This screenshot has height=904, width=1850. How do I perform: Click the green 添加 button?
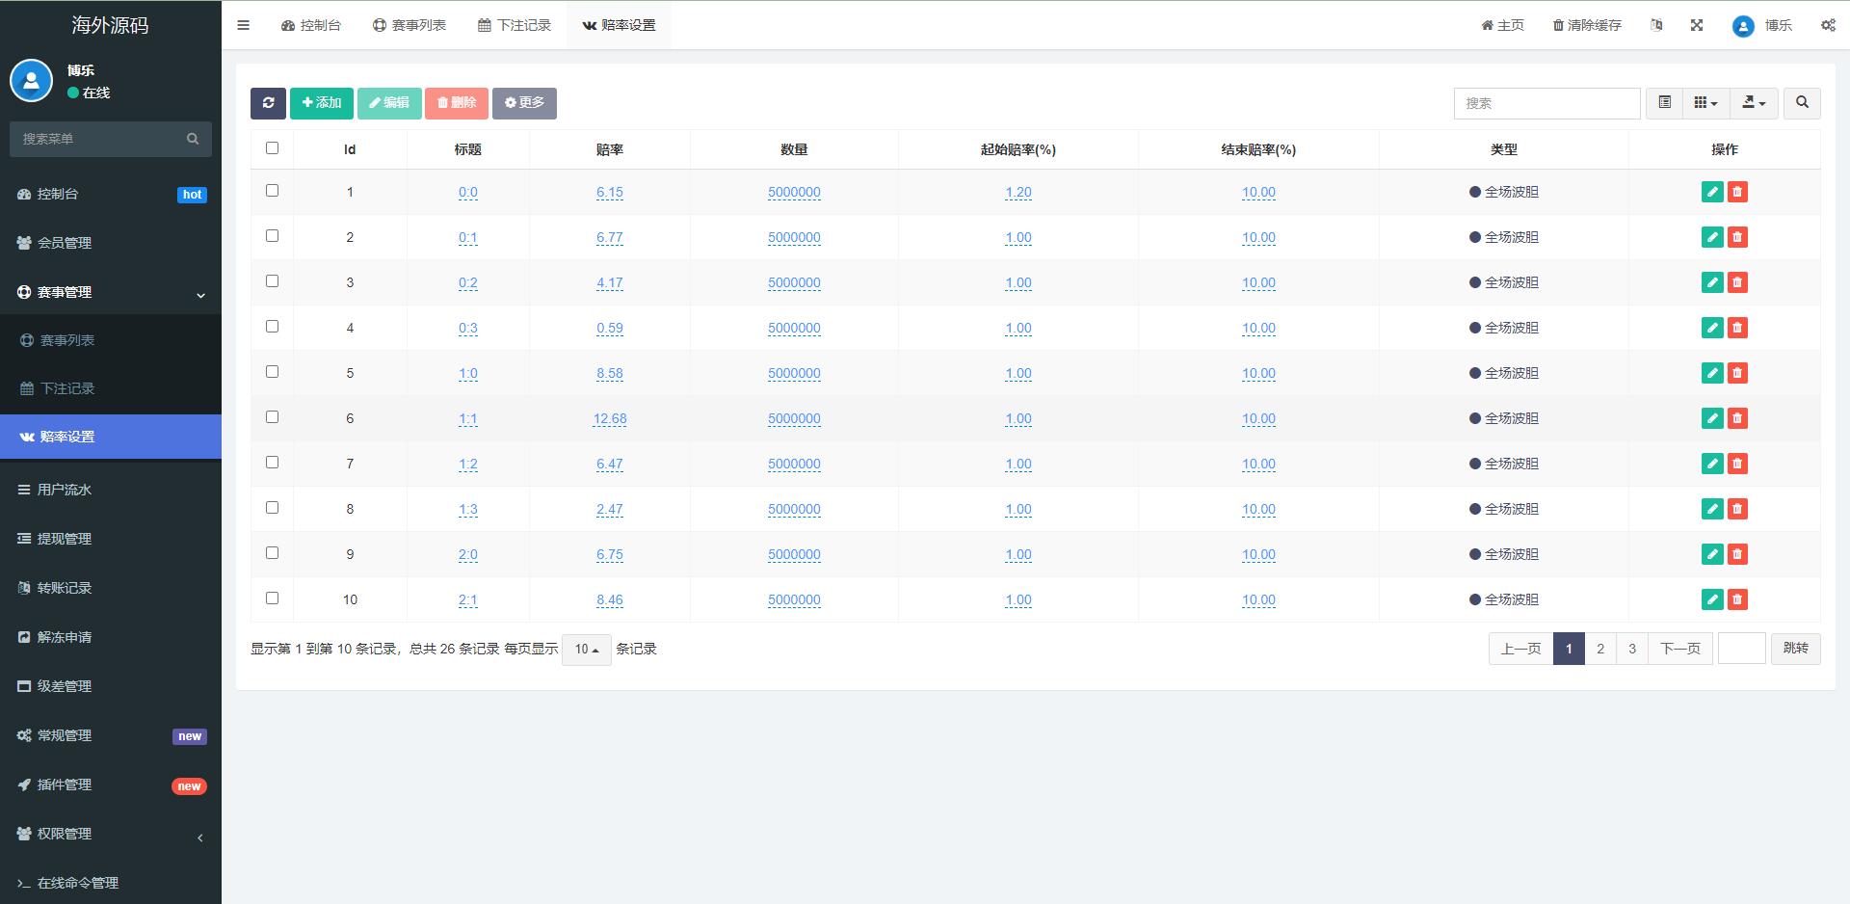pos(321,103)
